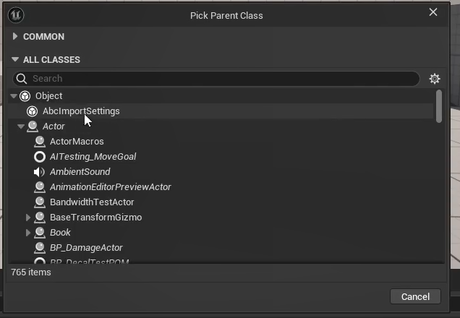Screen dimensions: 460x318
Task: Click into the class search field
Action: point(217,79)
